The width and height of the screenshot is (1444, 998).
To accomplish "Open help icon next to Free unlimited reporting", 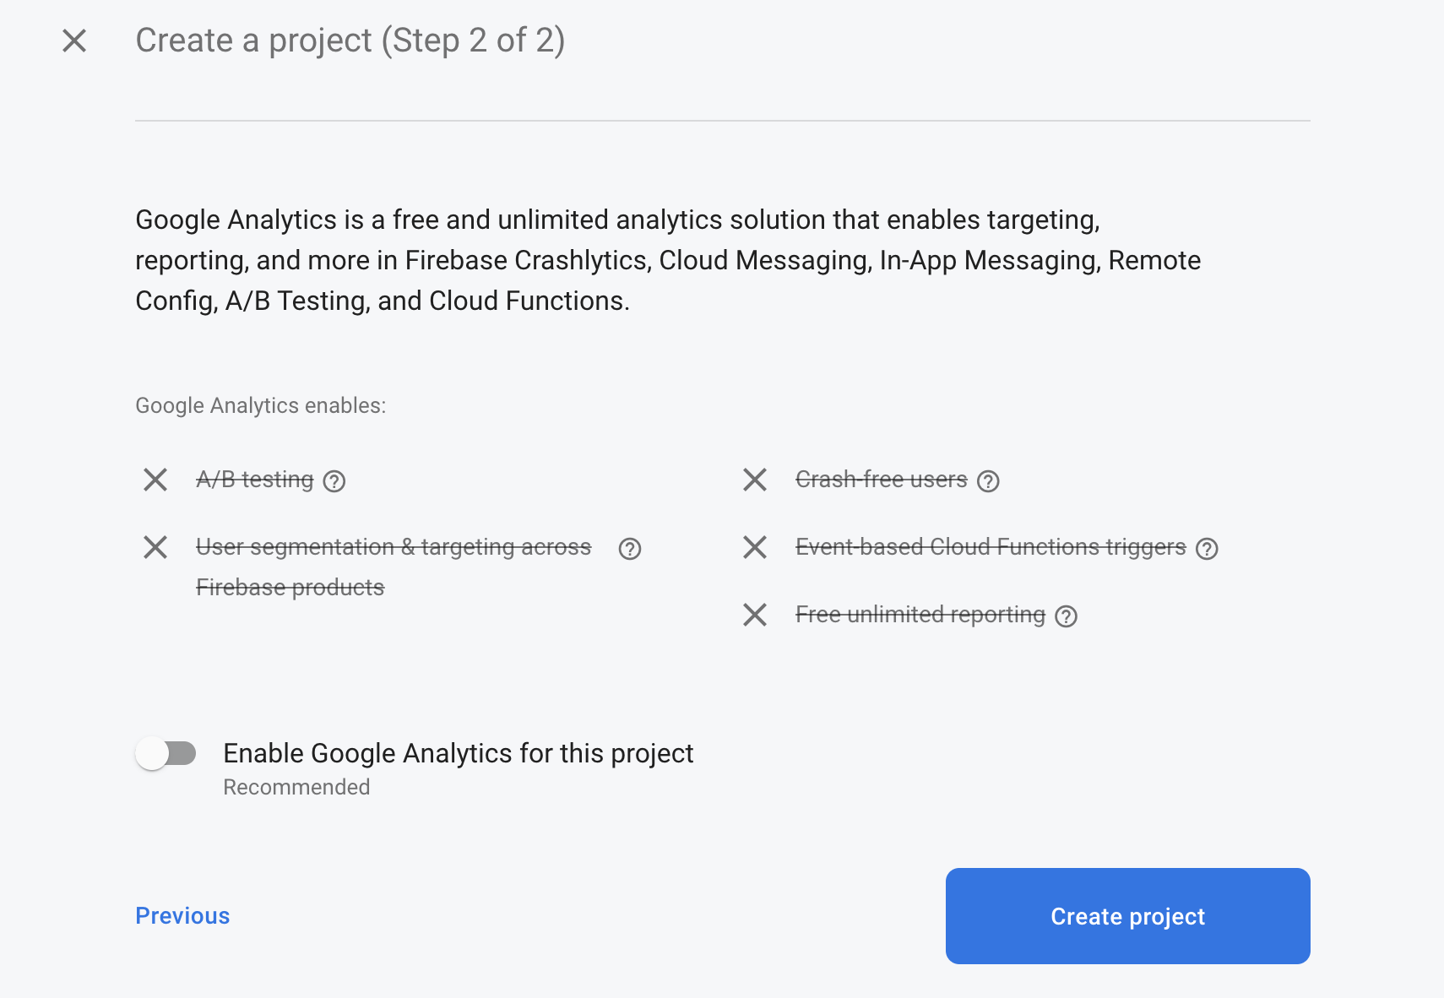I will 1067,616.
